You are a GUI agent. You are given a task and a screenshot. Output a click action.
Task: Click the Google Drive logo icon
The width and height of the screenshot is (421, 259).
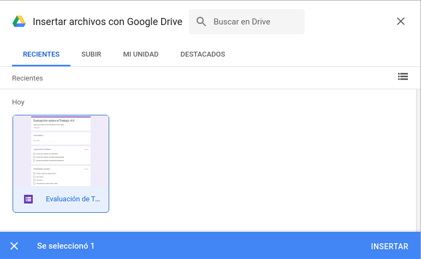(x=19, y=22)
